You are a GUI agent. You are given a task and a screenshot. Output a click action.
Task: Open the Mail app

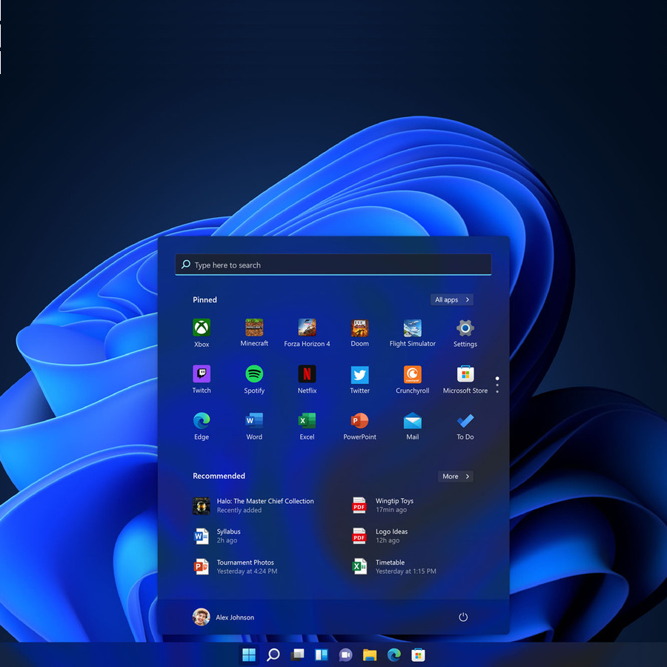412,426
